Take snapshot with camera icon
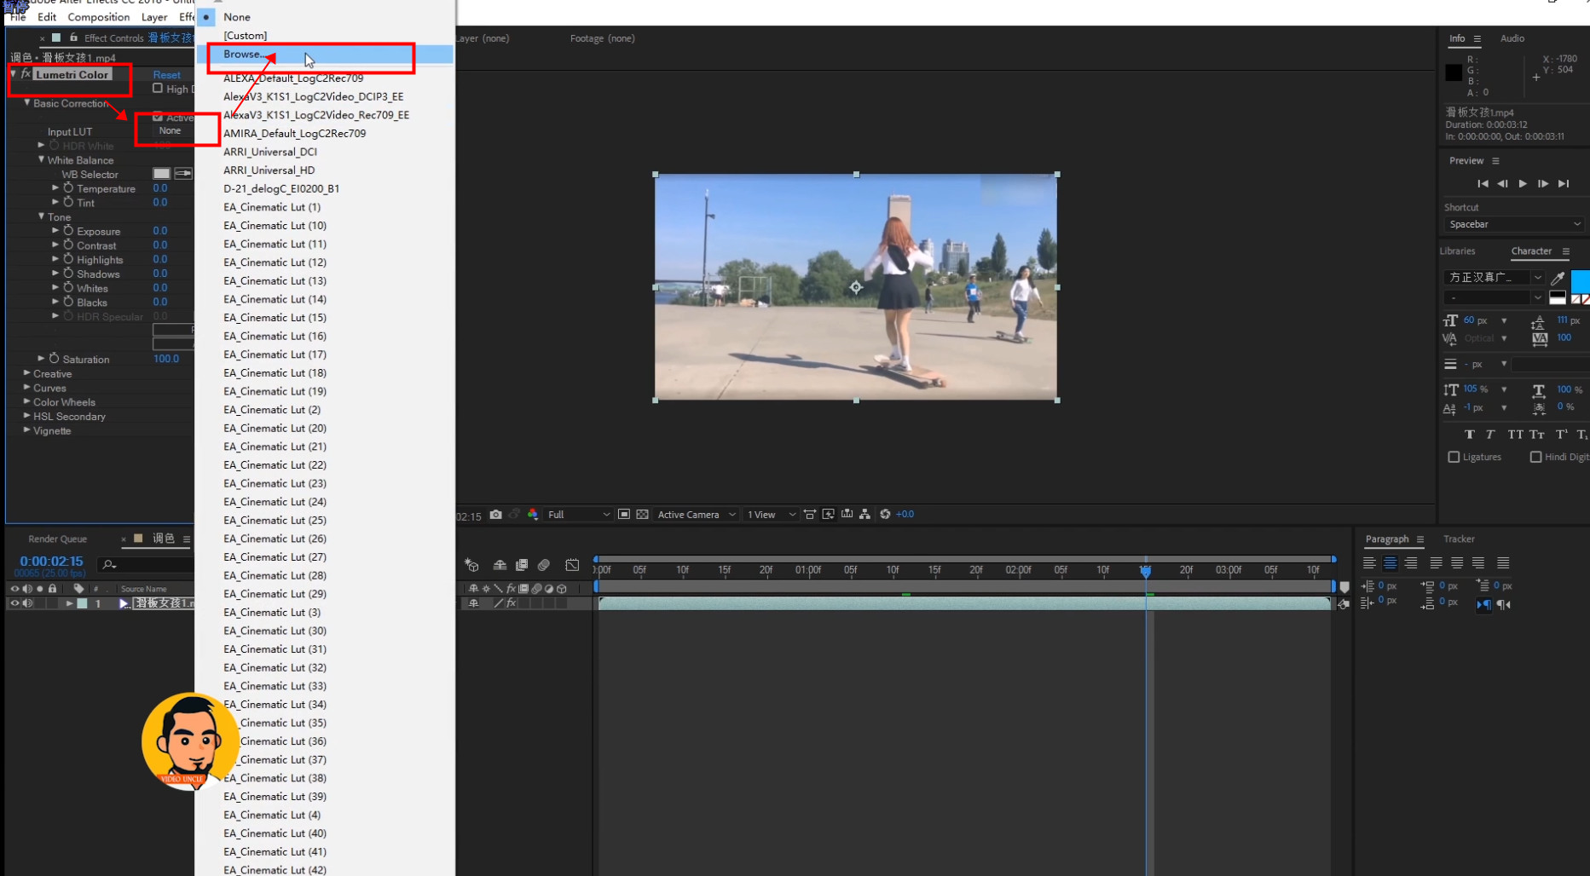 tap(496, 514)
